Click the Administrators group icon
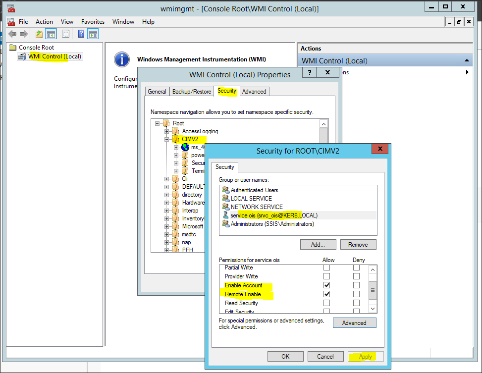This screenshot has width=482, height=373. coord(225,224)
